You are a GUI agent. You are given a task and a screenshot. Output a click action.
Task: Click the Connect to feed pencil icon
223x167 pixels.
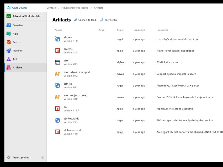(76, 20)
